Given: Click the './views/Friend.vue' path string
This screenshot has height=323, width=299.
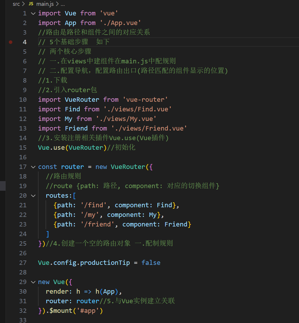Looking at the screenshot, I should [x=149, y=129].
